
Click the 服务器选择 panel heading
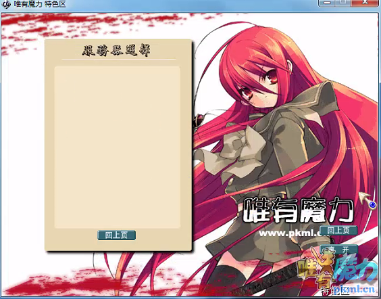pyautogui.click(x=116, y=50)
